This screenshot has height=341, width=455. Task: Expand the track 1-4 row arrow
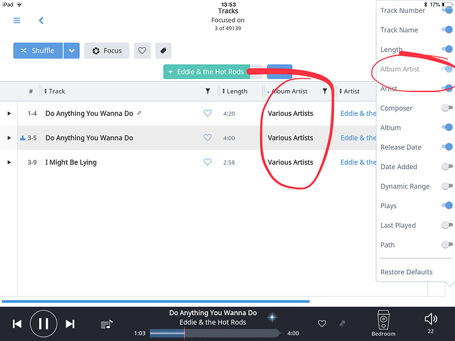9,113
